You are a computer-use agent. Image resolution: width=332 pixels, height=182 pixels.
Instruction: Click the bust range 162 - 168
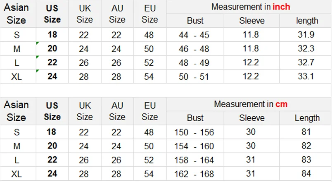coord(194,174)
